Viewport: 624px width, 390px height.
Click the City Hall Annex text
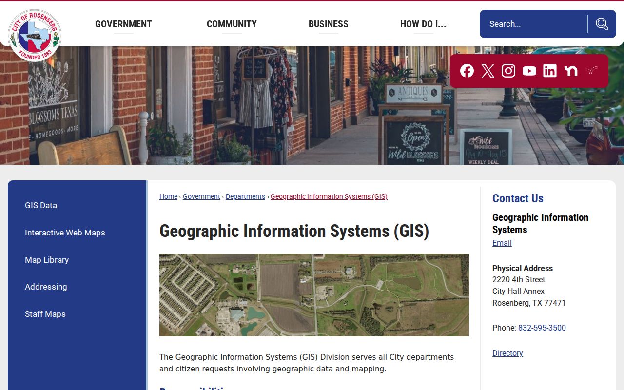tap(518, 291)
